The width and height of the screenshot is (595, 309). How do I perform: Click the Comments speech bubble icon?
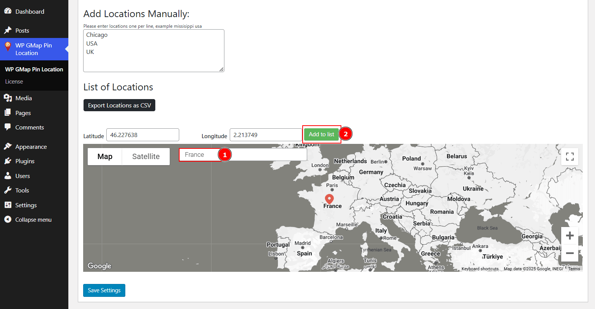click(x=8, y=127)
